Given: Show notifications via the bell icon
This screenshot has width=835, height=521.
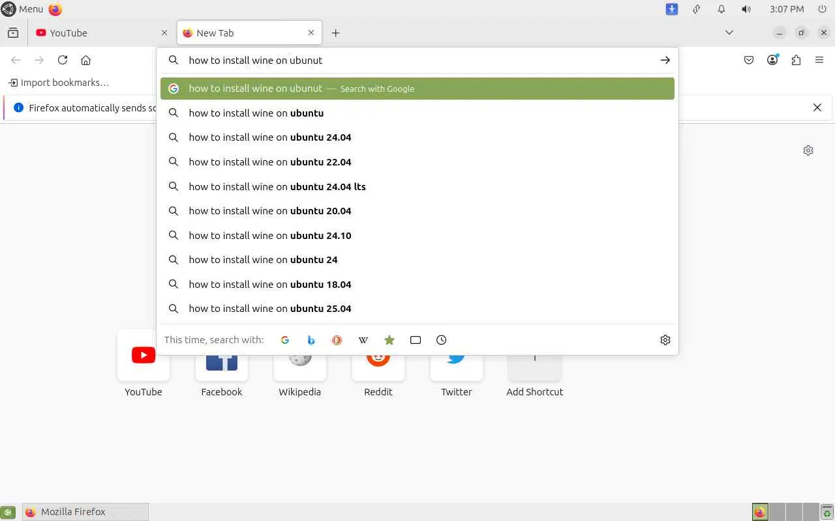Looking at the screenshot, I should coord(721,9).
